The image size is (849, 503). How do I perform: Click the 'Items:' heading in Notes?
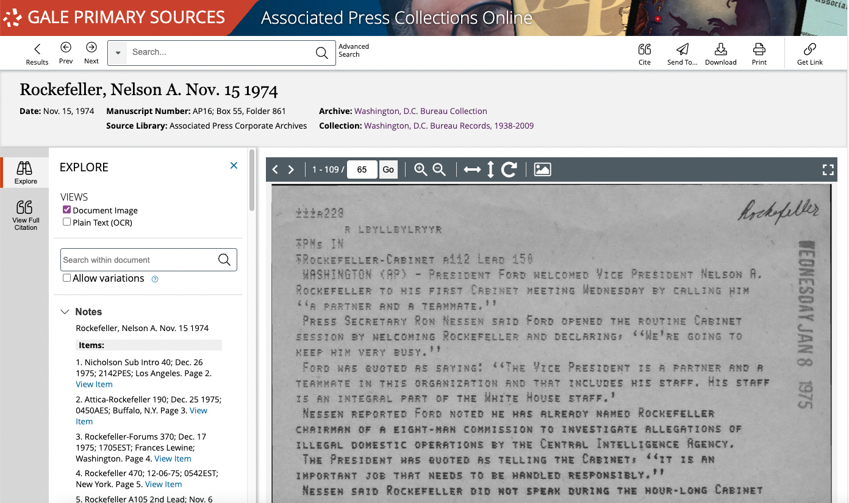click(x=91, y=345)
